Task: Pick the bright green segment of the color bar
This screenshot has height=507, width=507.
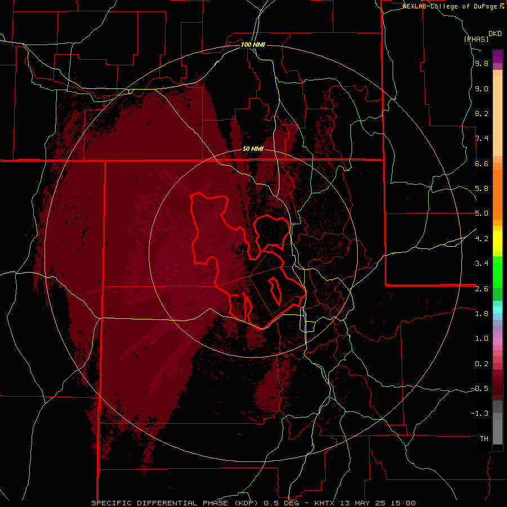Action: pos(497,272)
